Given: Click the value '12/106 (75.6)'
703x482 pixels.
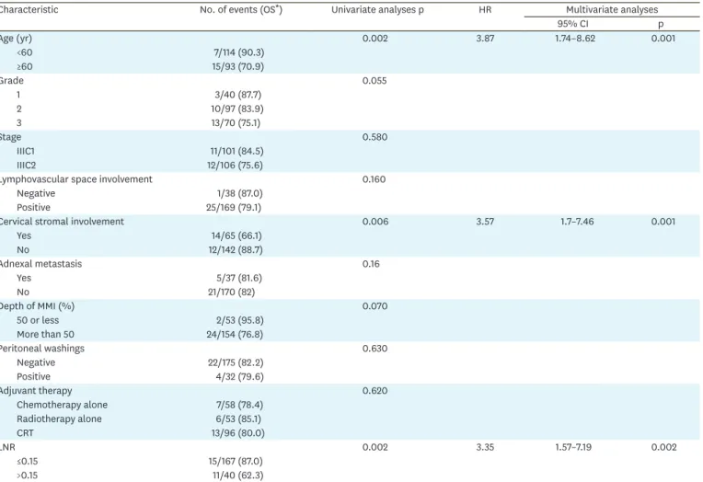Looking at the screenshot, I should click(235, 166).
